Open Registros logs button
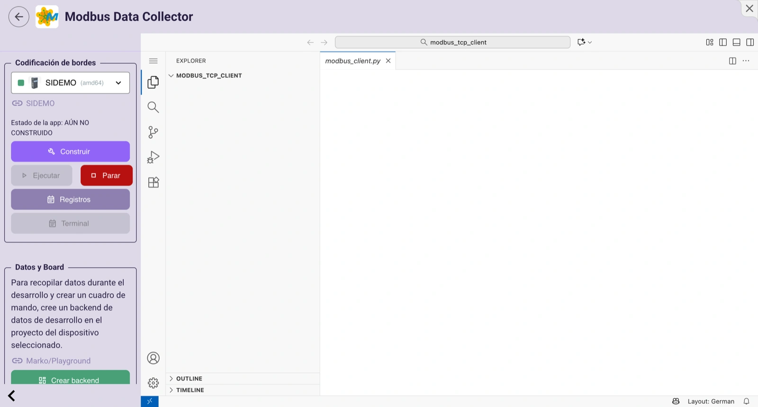The image size is (758, 407). coord(70,200)
